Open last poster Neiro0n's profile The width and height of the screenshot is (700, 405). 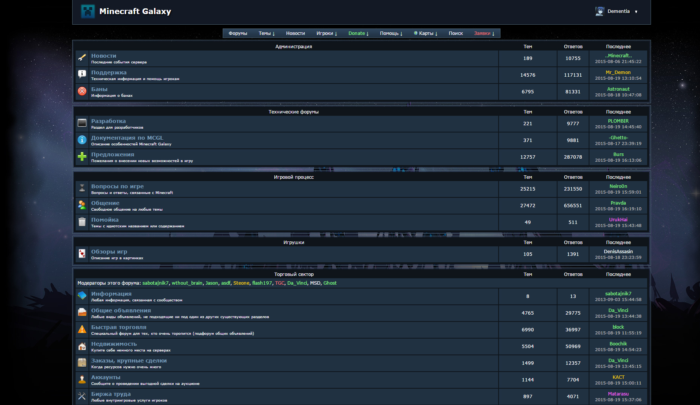pos(618,186)
